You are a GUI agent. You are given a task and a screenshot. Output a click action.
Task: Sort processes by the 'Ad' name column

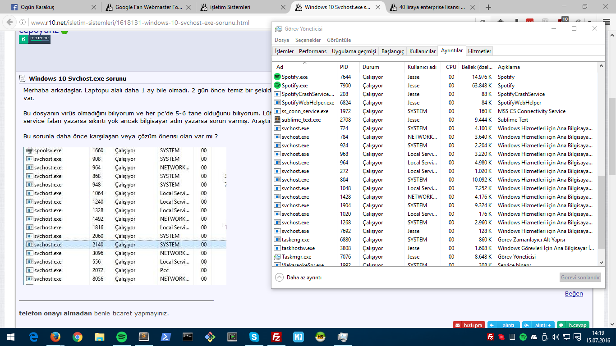coord(305,67)
